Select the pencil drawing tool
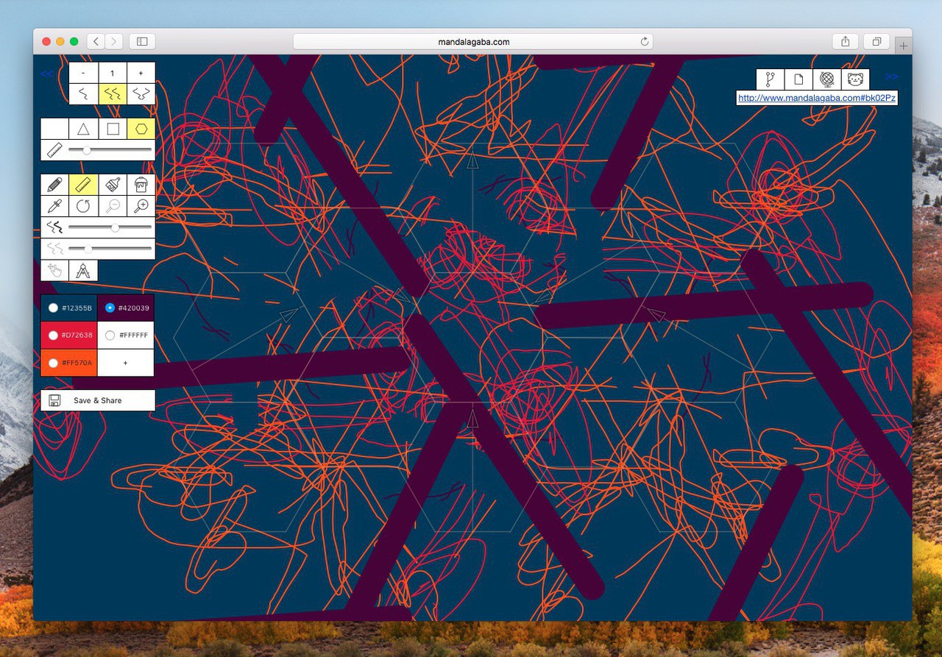Screen dimensions: 942x657 (x=54, y=185)
